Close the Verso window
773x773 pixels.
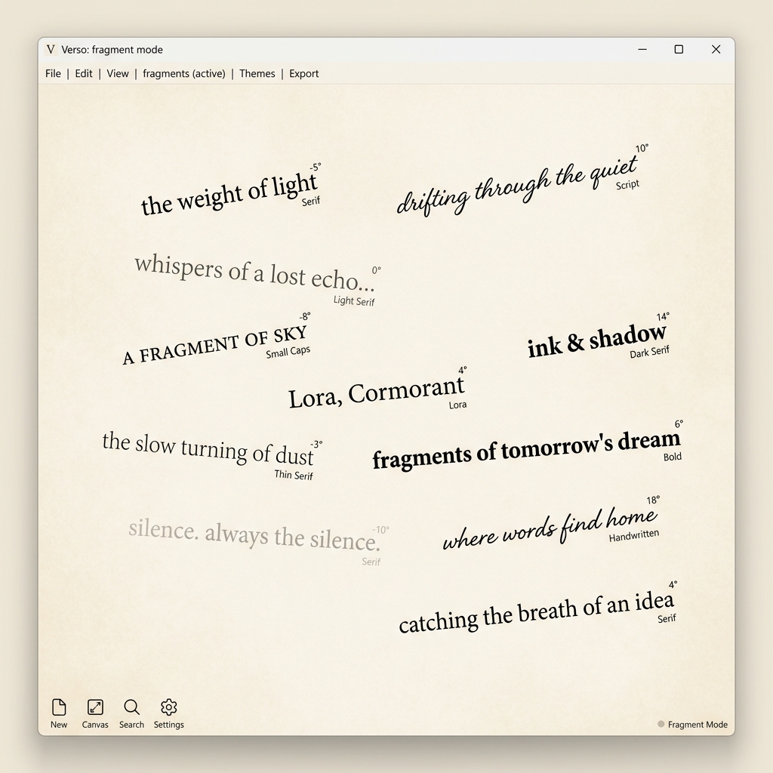[x=716, y=49]
